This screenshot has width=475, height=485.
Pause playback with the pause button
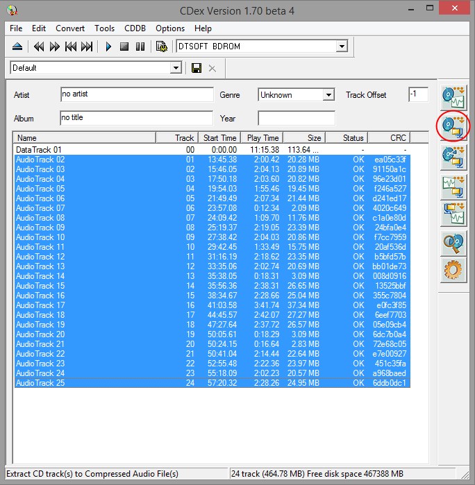(140, 46)
